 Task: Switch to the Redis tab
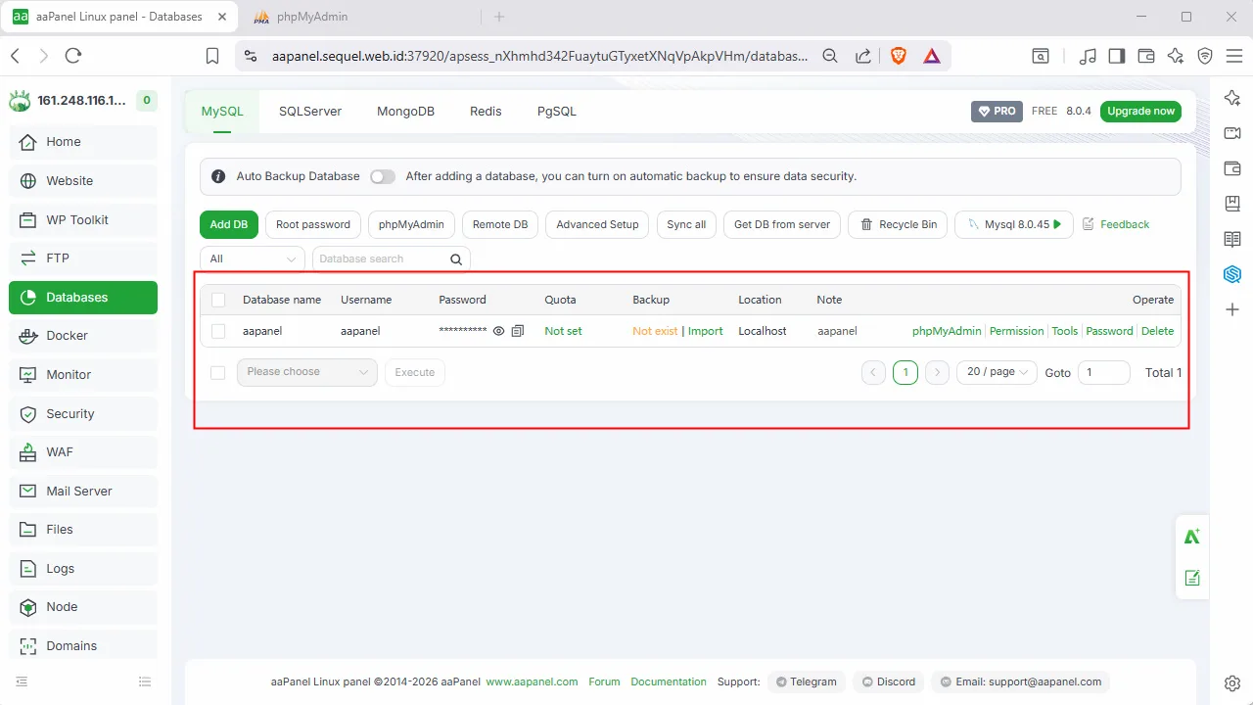(x=486, y=112)
